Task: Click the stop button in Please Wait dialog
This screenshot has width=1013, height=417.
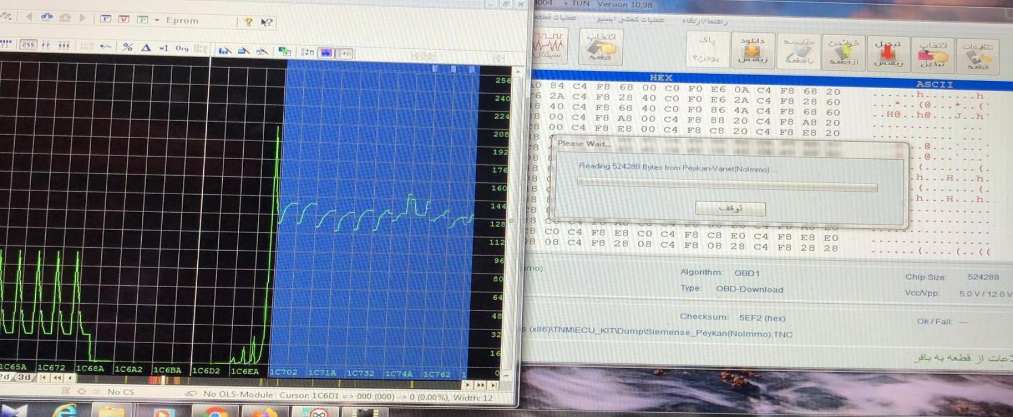Action: tap(730, 208)
